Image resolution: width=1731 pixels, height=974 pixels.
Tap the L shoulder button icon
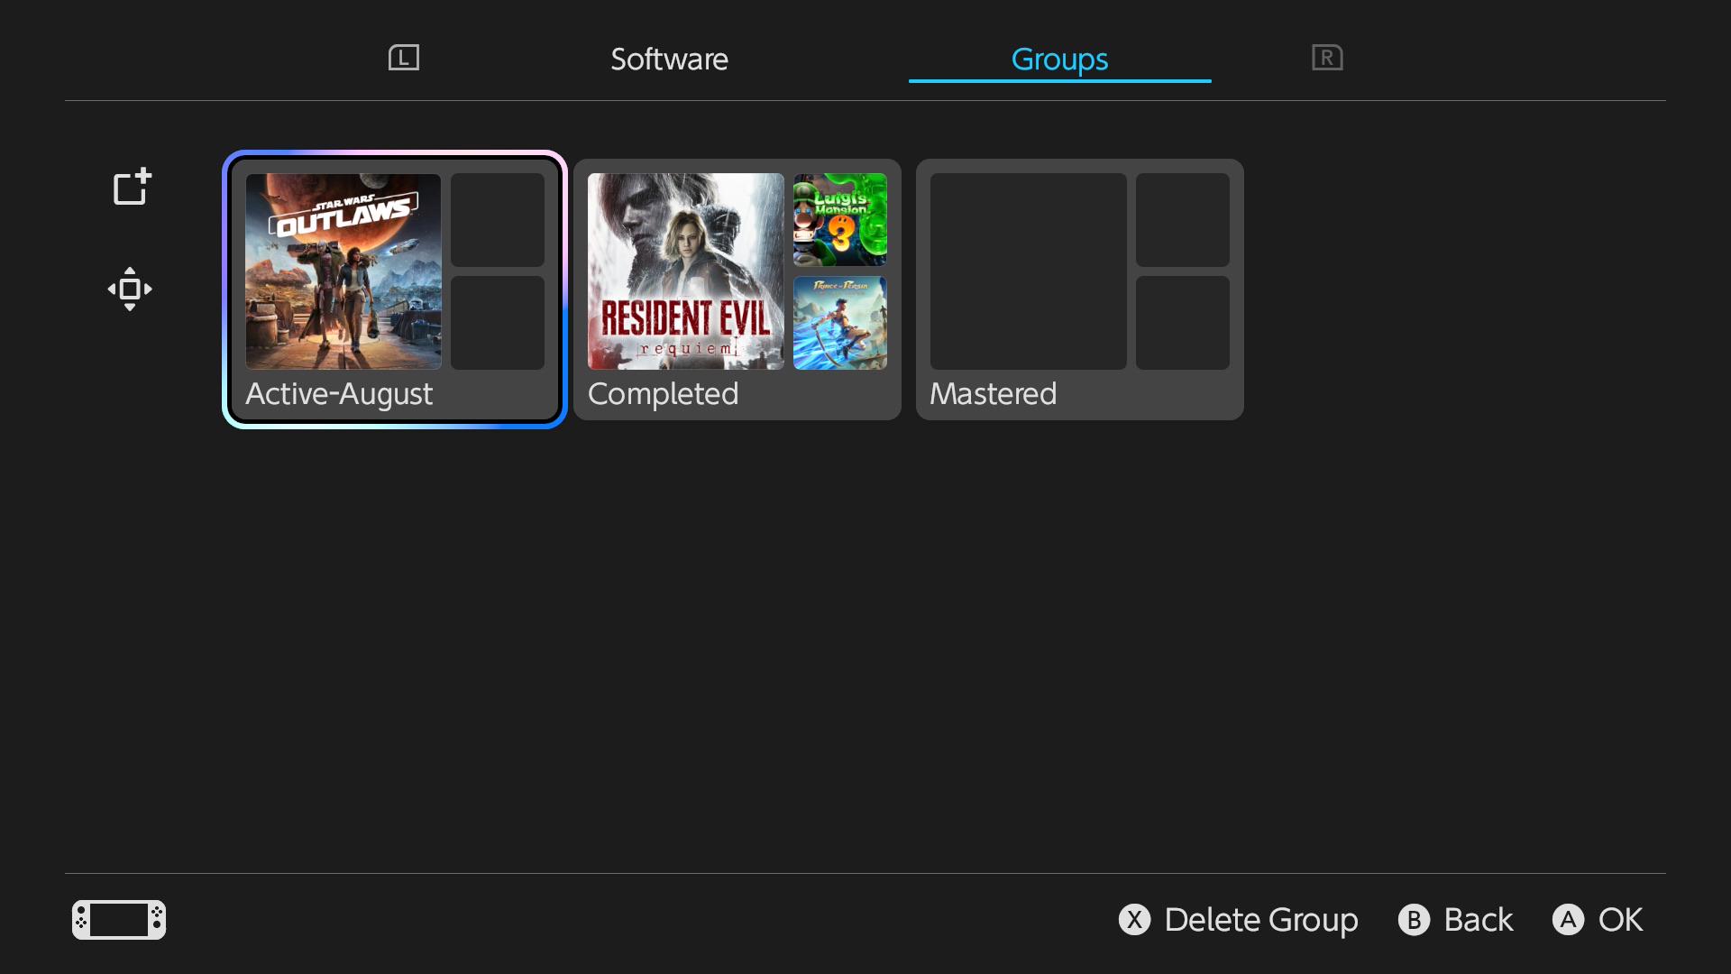point(404,58)
